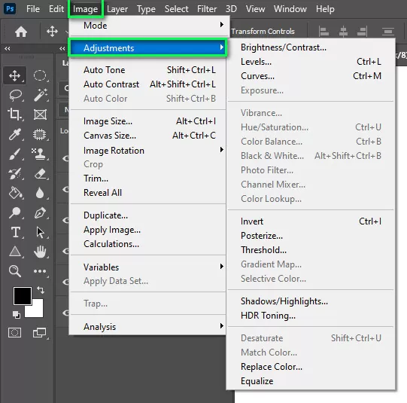Change the screen mode
The image size is (407, 403).
(39, 333)
